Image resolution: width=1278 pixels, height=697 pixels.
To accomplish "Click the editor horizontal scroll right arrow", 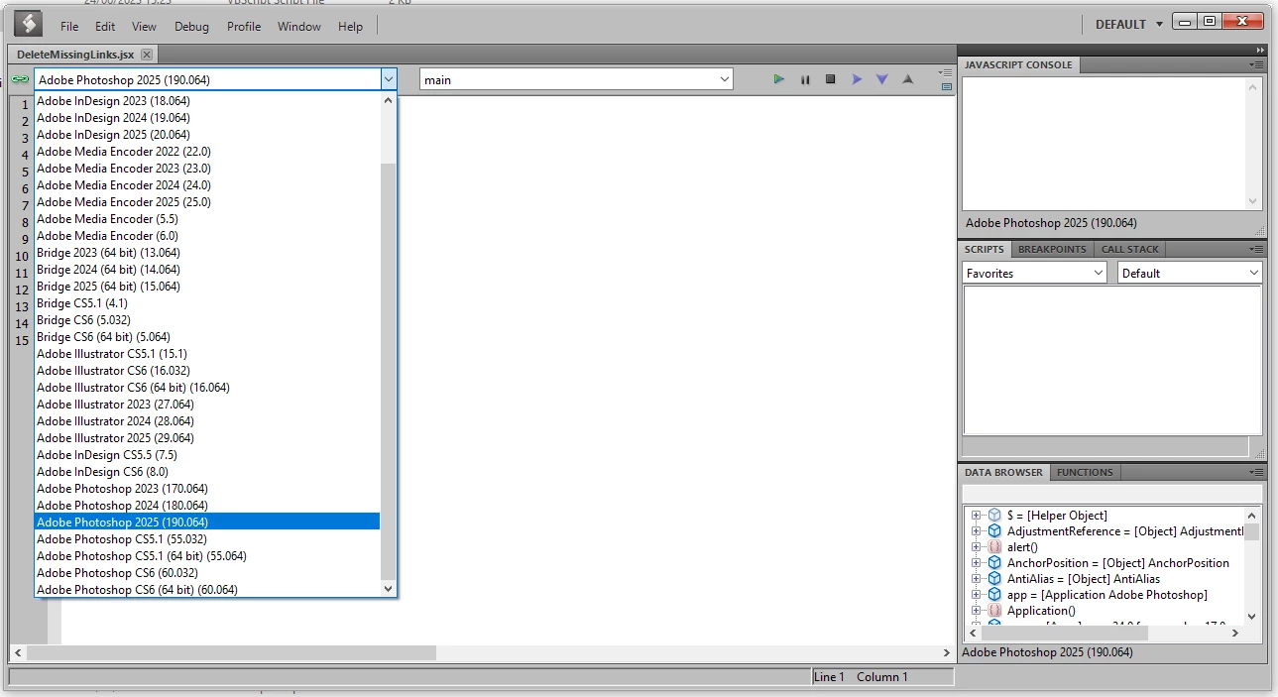I will [947, 653].
